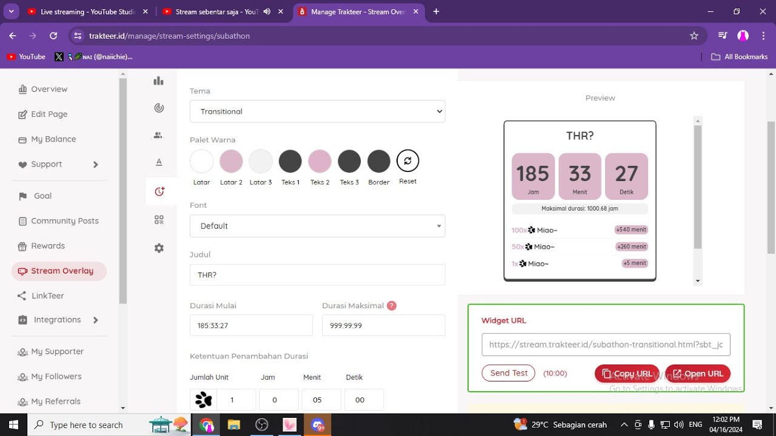
Task: Click the Judul text field containing THR?
Action: point(317,275)
